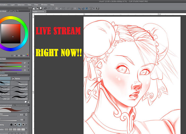This screenshot has width=186, height=134.
Task: Select the Turnip pen sub tool
Action: coord(5,88)
